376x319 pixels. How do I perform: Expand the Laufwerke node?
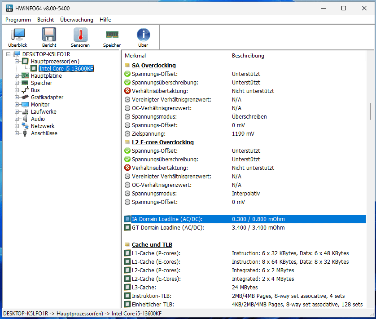coord(17,112)
